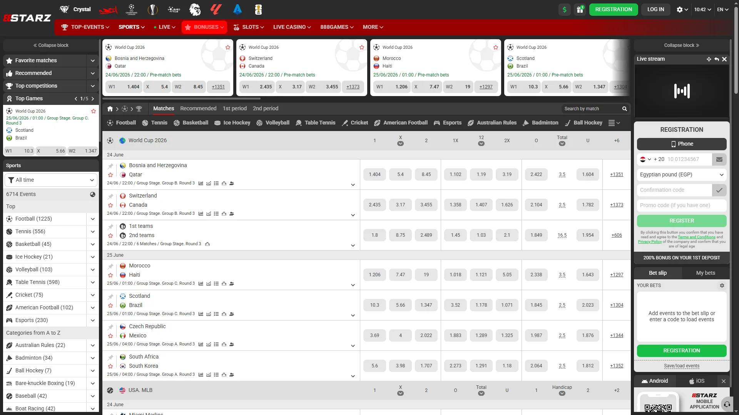Click the envelope icon beside phone field
Image resolution: width=739 pixels, height=415 pixels.
[719, 159]
